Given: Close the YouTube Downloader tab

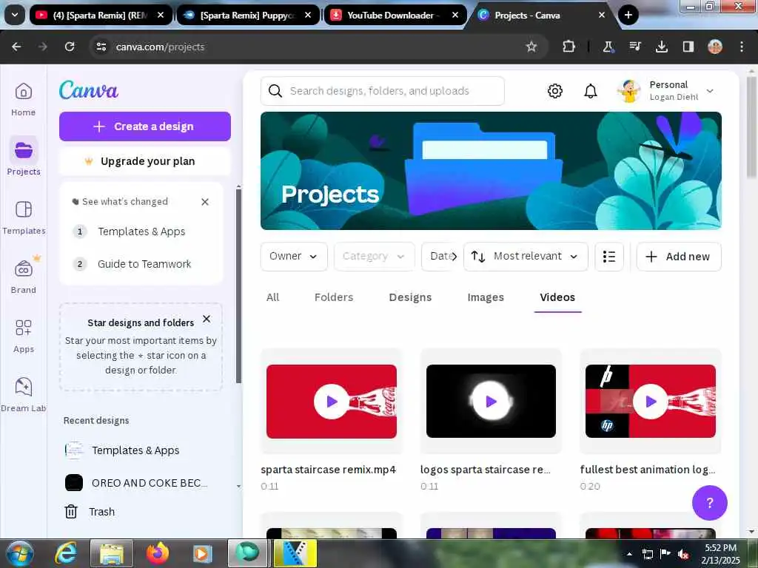Looking at the screenshot, I should pyautogui.click(x=455, y=15).
